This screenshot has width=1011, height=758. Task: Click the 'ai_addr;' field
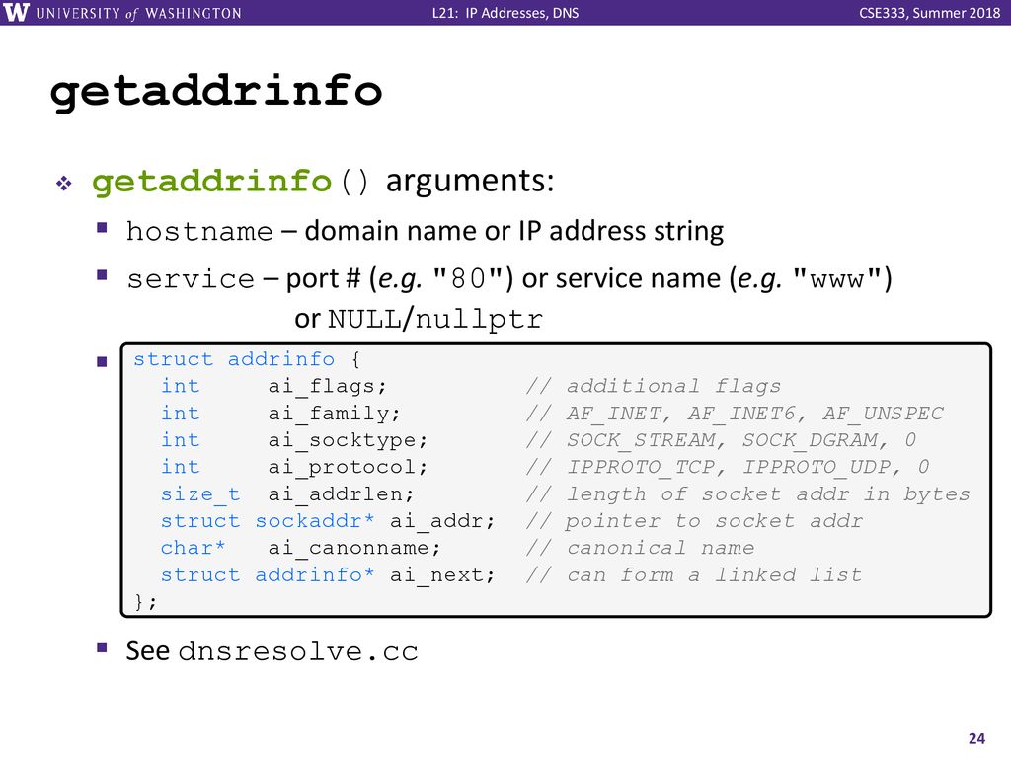point(442,521)
